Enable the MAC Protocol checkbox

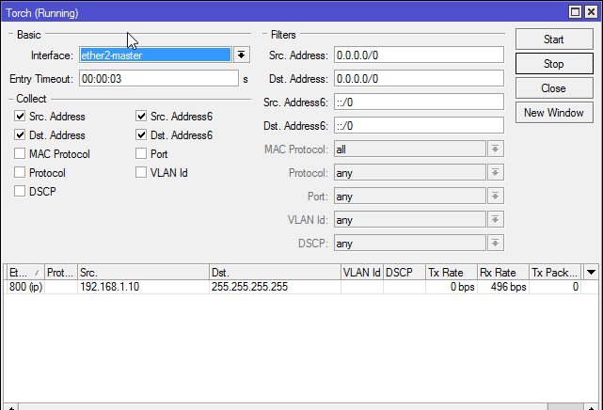point(20,153)
